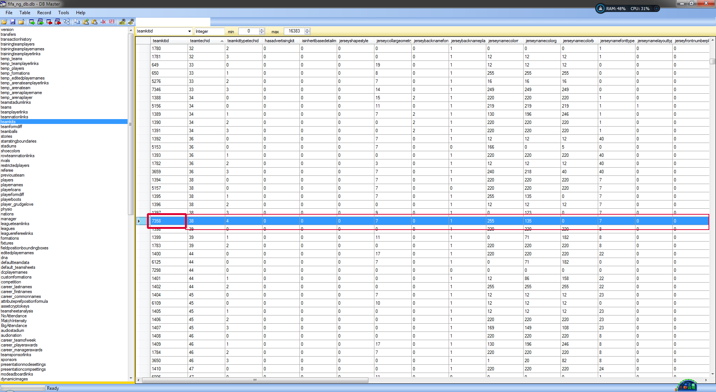Increase the min value with up arrow
The height and width of the screenshot is (392, 716).
[262, 30]
